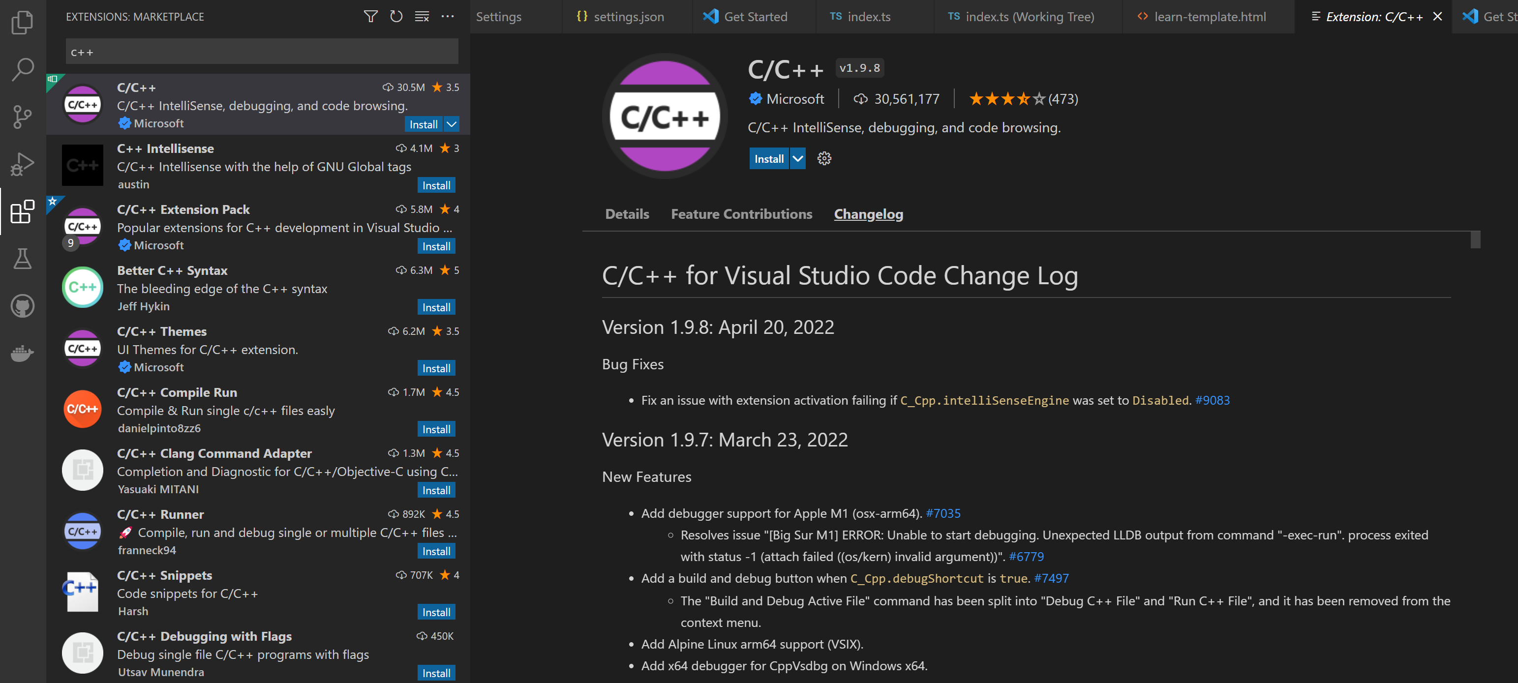1518x683 pixels.
Task: Open the Feature Contributions tab
Action: point(741,214)
